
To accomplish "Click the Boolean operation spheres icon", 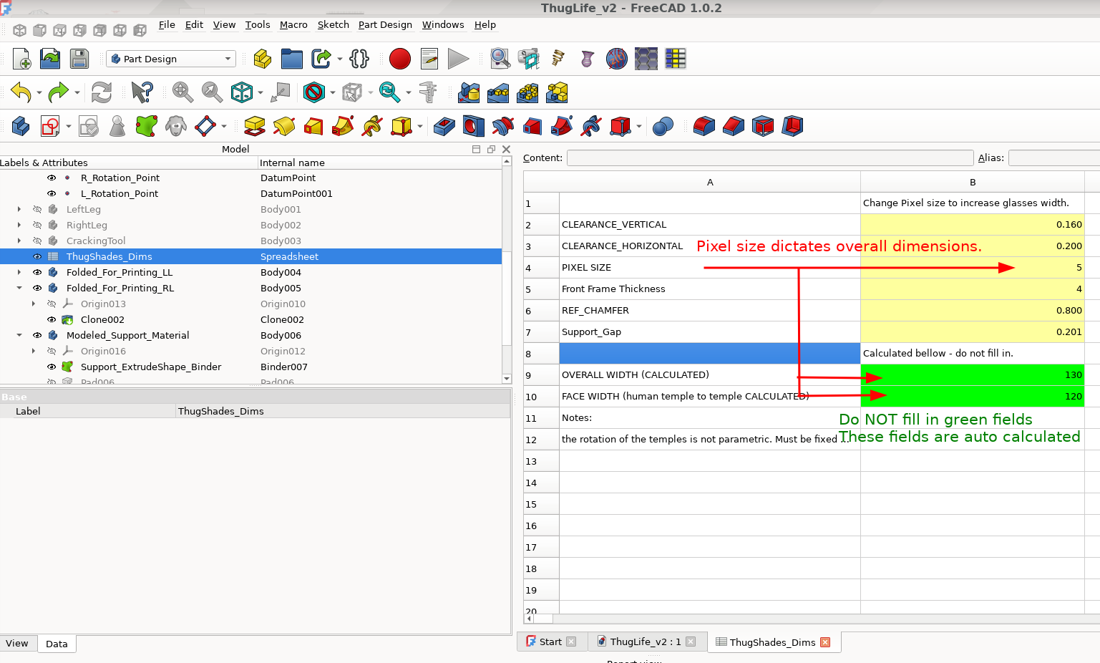I will [x=663, y=127].
